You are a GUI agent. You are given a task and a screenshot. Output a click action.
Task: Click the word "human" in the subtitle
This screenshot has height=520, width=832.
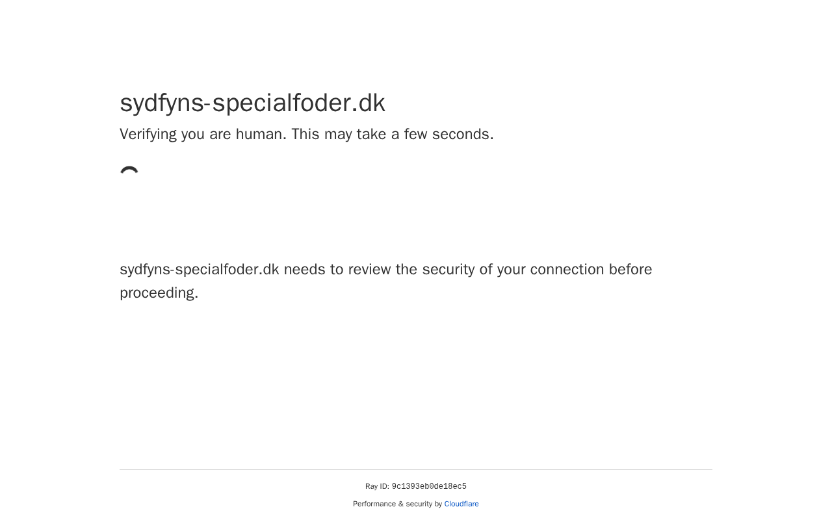click(x=261, y=135)
